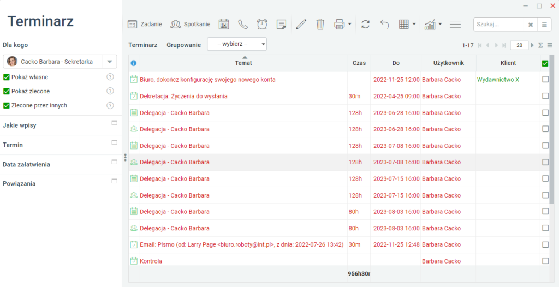The height and width of the screenshot is (287, 559).
Task: Click the printer icon
Action: point(340,24)
